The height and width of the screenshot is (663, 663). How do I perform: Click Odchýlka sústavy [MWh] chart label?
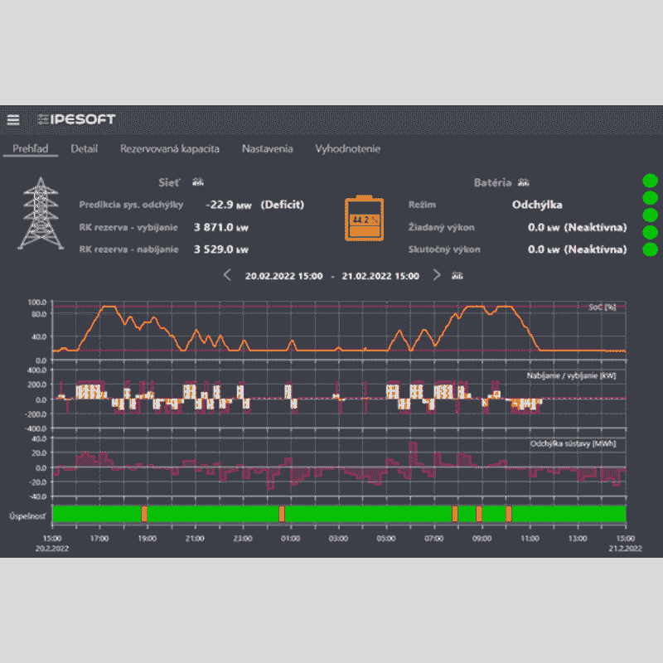573,443
